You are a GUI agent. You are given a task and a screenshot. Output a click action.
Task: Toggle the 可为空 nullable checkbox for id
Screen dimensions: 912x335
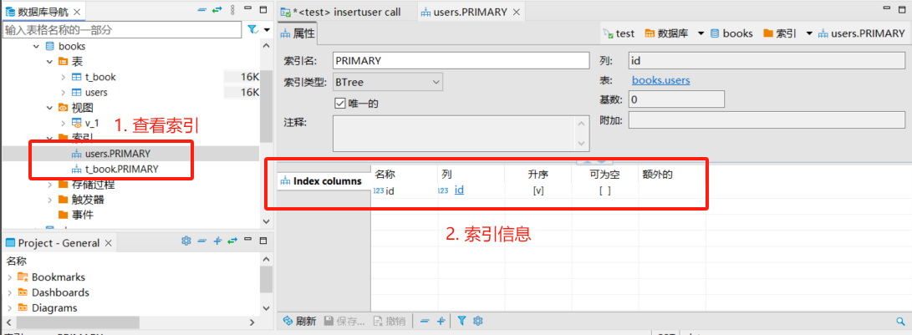click(x=604, y=190)
